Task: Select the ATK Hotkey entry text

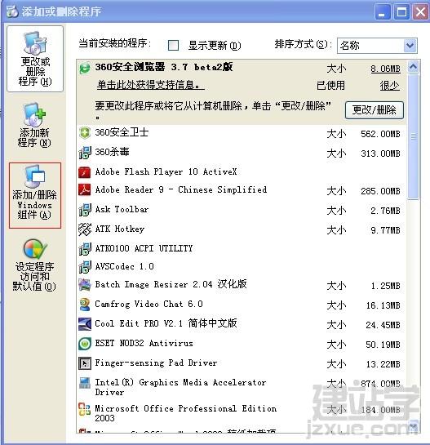Action: (x=120, y=229)
